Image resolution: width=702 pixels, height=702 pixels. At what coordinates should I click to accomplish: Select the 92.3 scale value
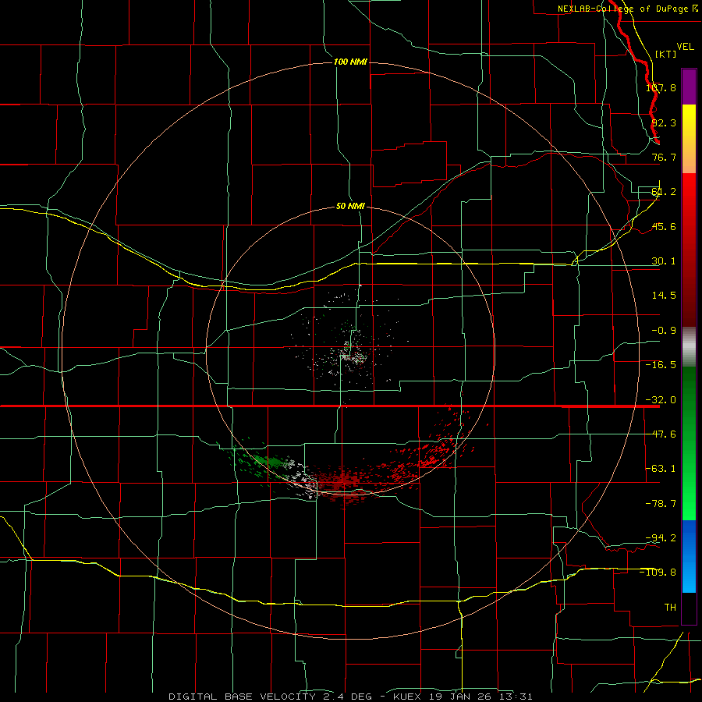[664, 122]
